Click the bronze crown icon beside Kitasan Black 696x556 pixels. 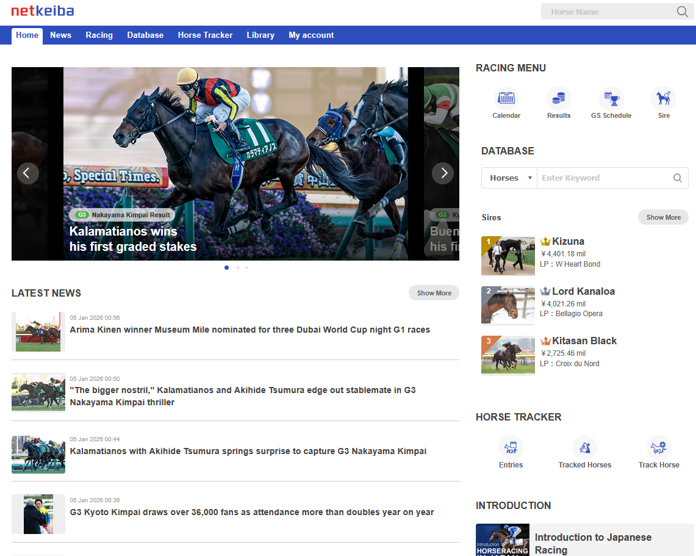coord(545,341)
